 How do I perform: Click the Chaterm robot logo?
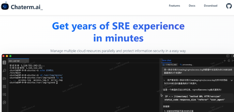[5, 6]
